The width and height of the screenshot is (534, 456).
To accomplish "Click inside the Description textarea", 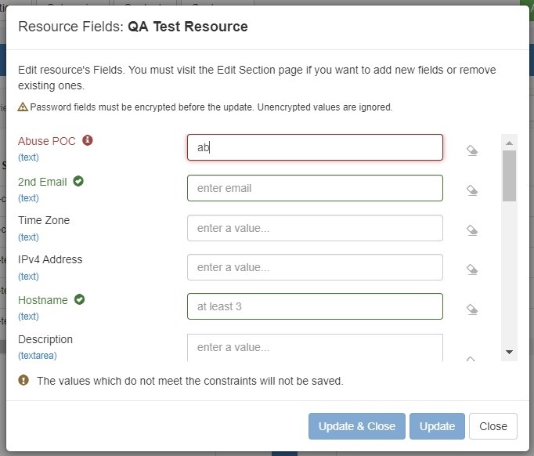I will [315, 348].
